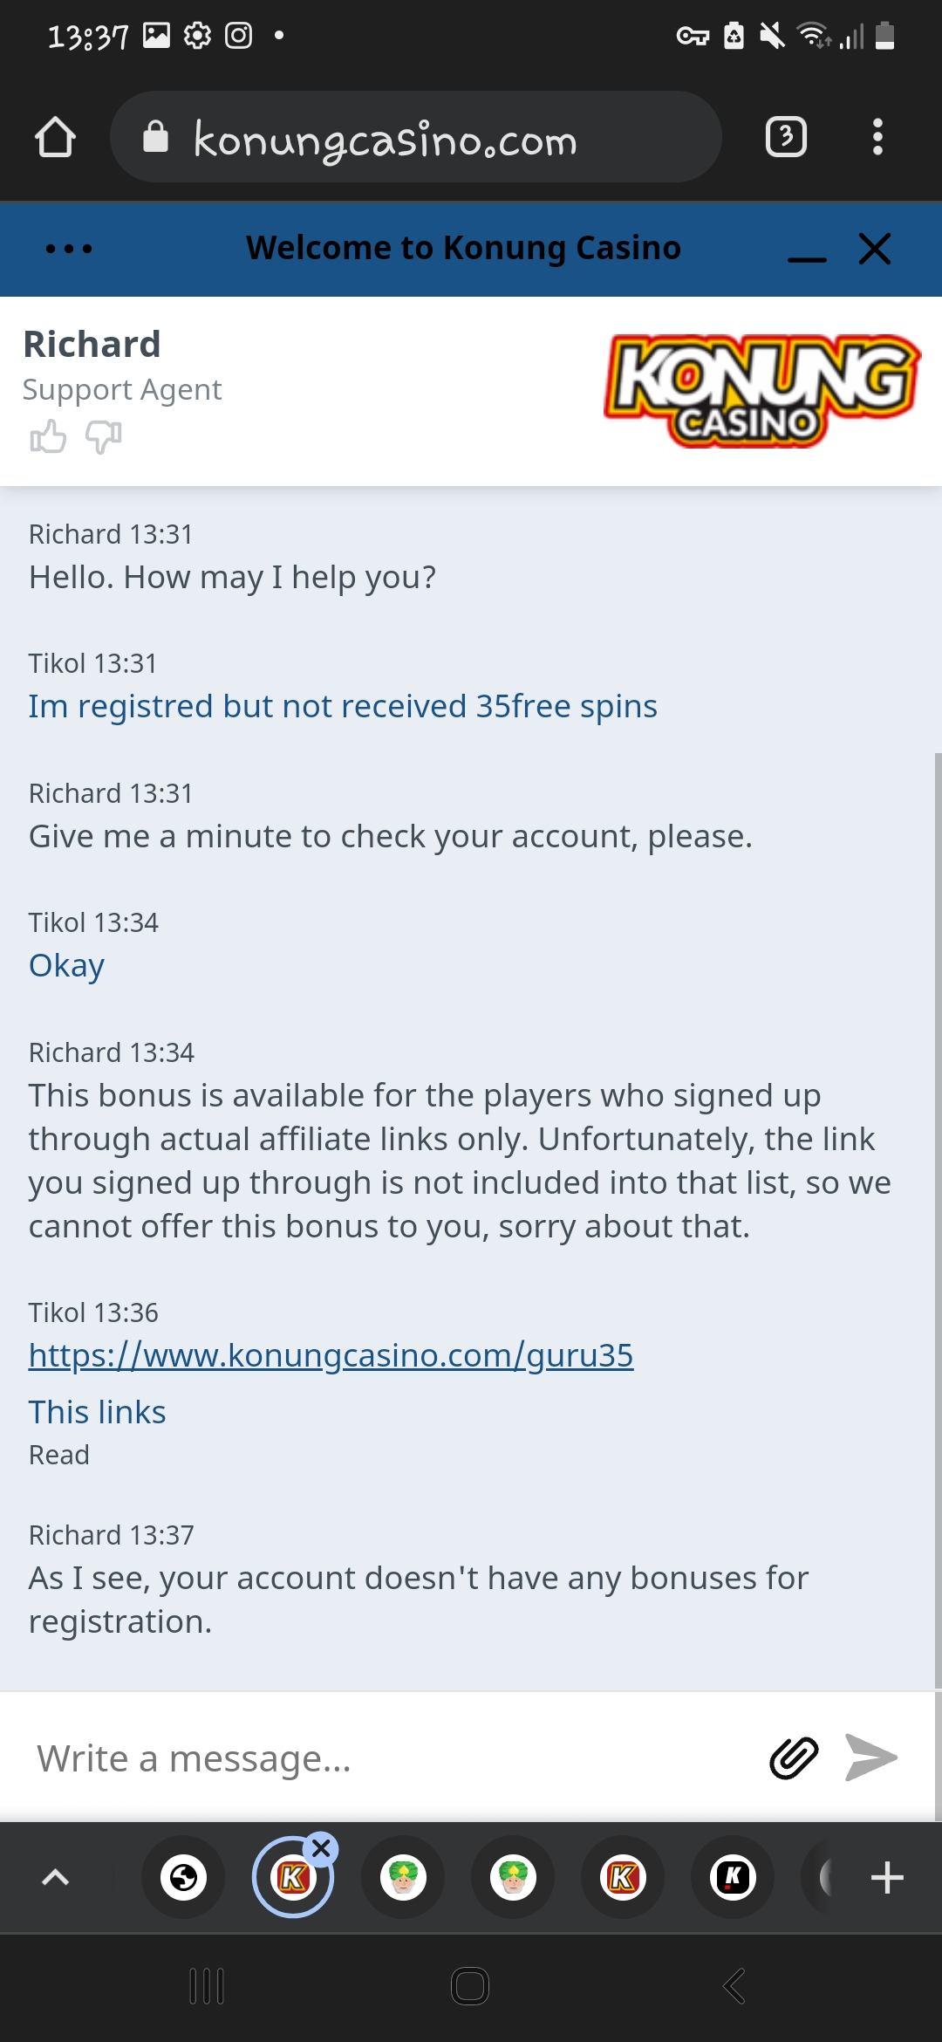Attach a file with the paperclip icon

pos(794,1758)
